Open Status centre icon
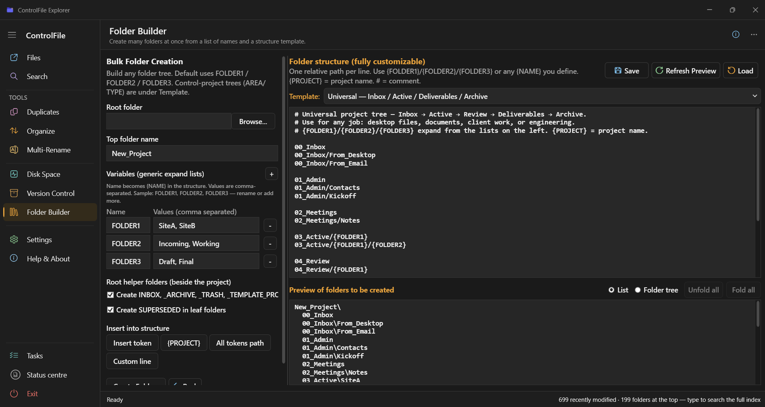The image size is (765, 407). (15, 375)
